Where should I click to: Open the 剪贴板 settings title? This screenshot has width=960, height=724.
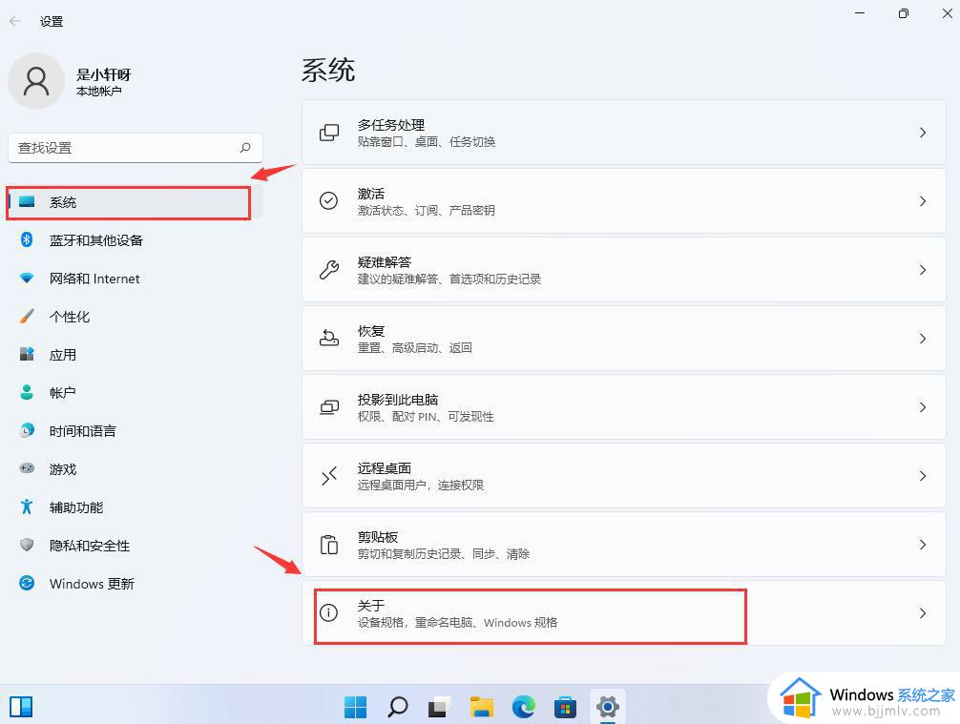tap(378, 537)
